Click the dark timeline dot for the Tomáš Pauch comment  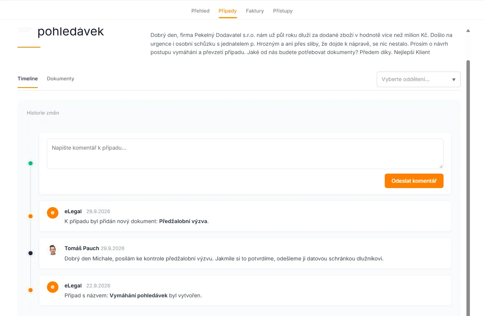coord(31,253)
